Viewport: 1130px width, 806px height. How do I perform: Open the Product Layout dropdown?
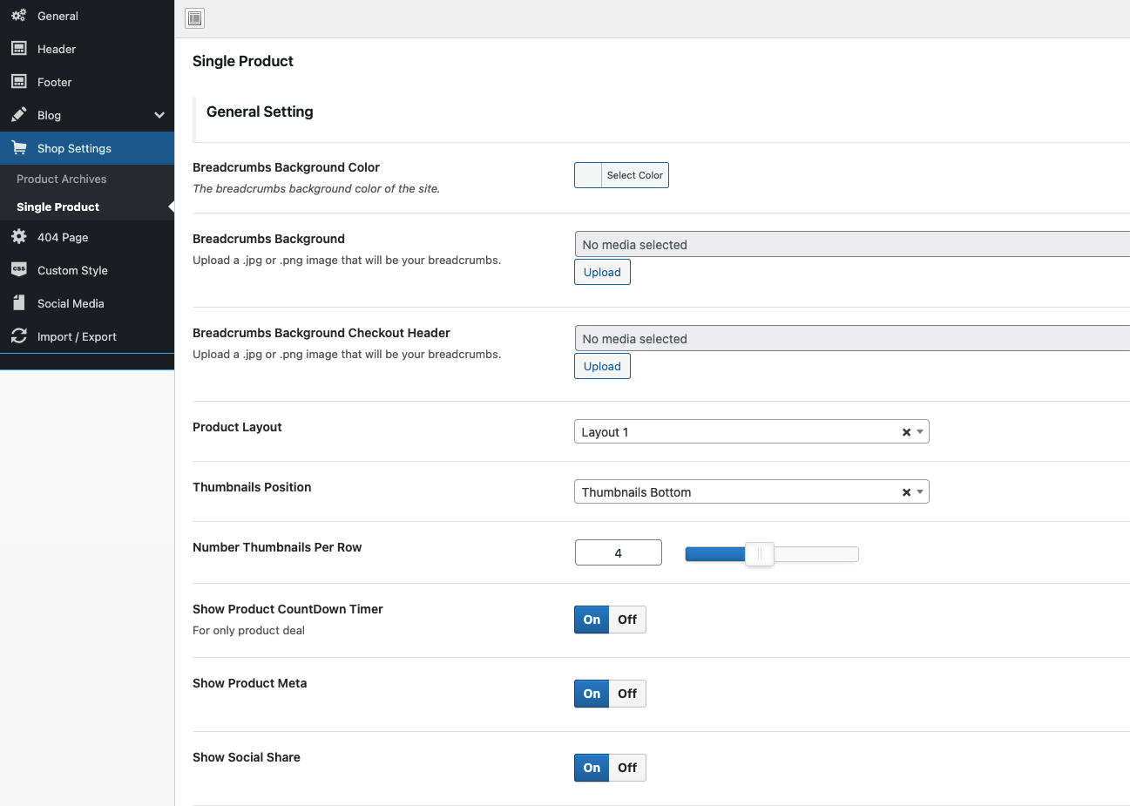751,432
